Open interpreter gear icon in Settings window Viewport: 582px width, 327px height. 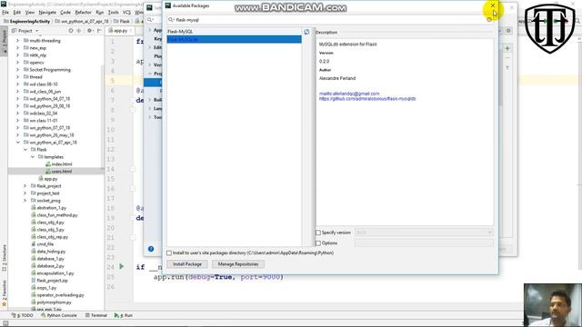click(x=508, y=31)
